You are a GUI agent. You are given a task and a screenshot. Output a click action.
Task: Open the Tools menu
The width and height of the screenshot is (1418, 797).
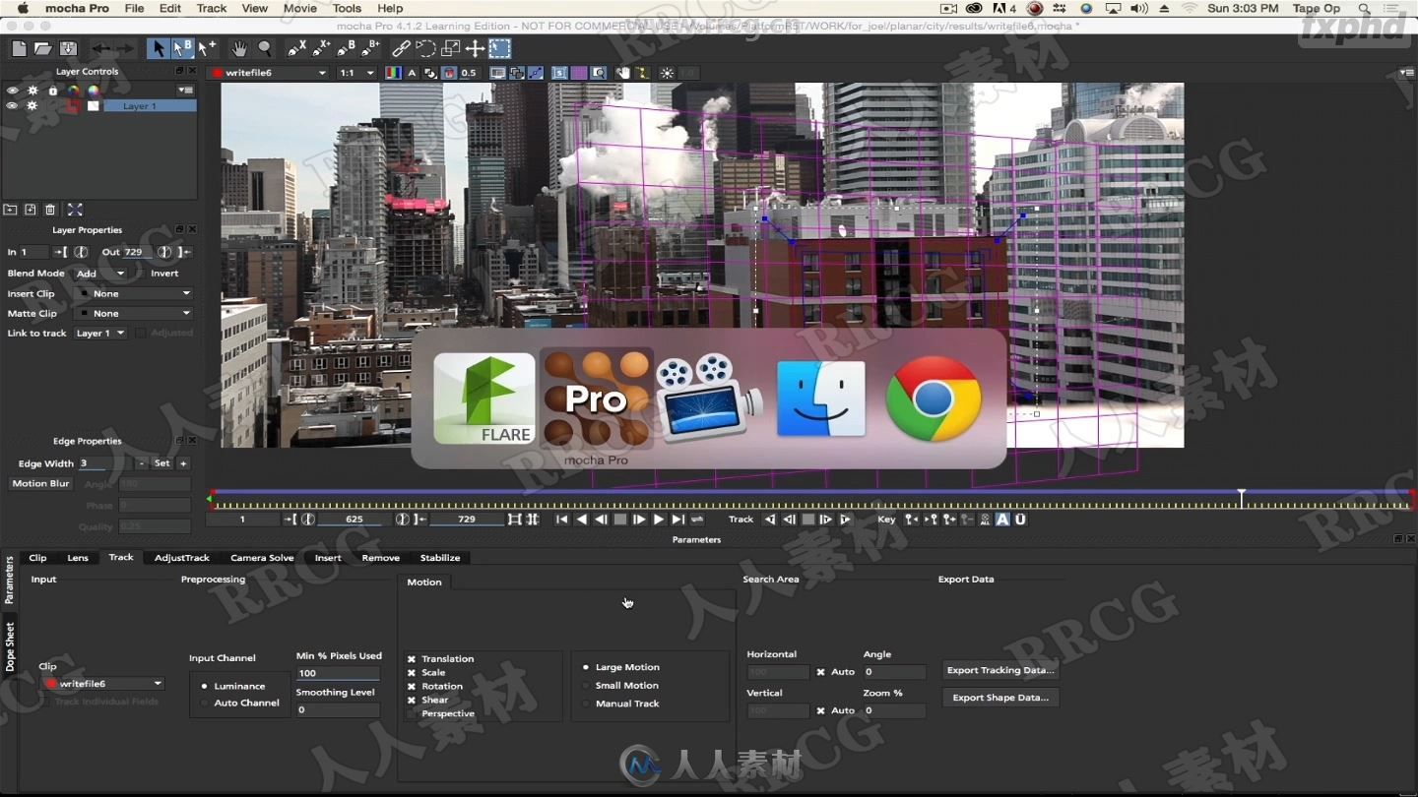click(347, 8)
